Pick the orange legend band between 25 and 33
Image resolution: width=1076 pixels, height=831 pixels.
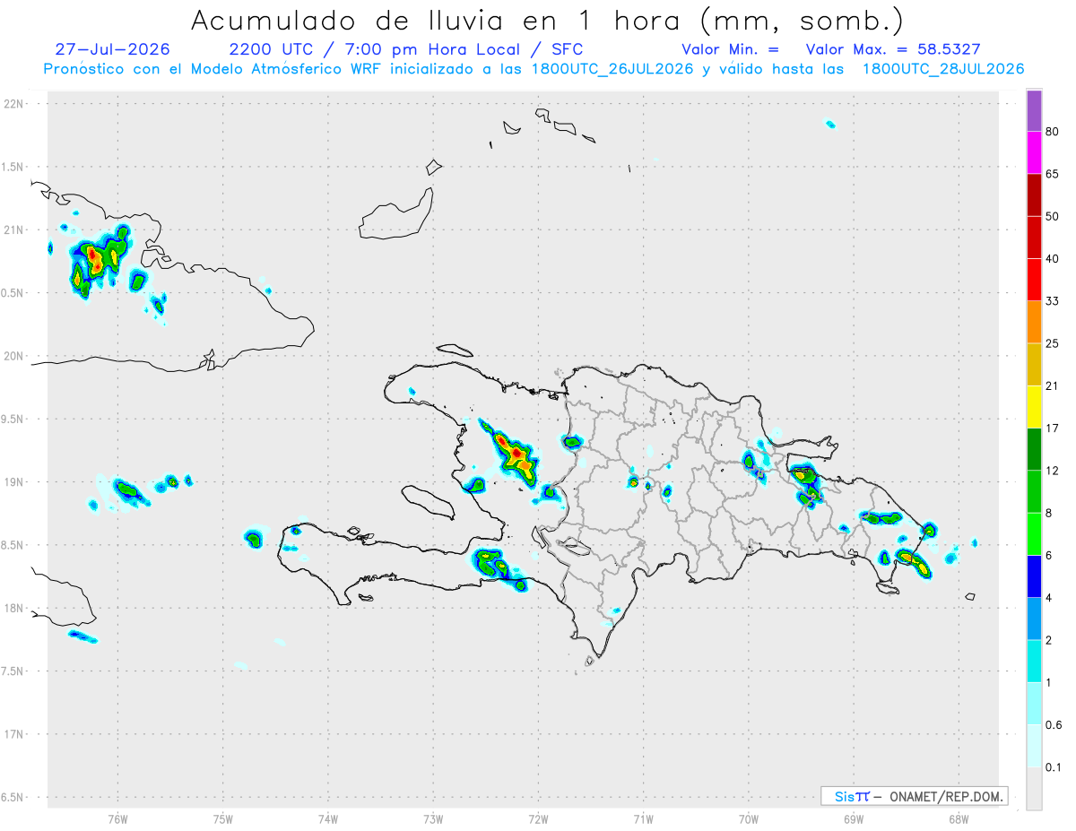[x=1034, y=323]
